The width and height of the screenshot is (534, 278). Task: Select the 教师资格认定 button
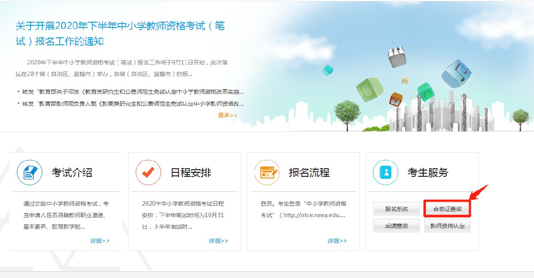(x=447, y=226)
